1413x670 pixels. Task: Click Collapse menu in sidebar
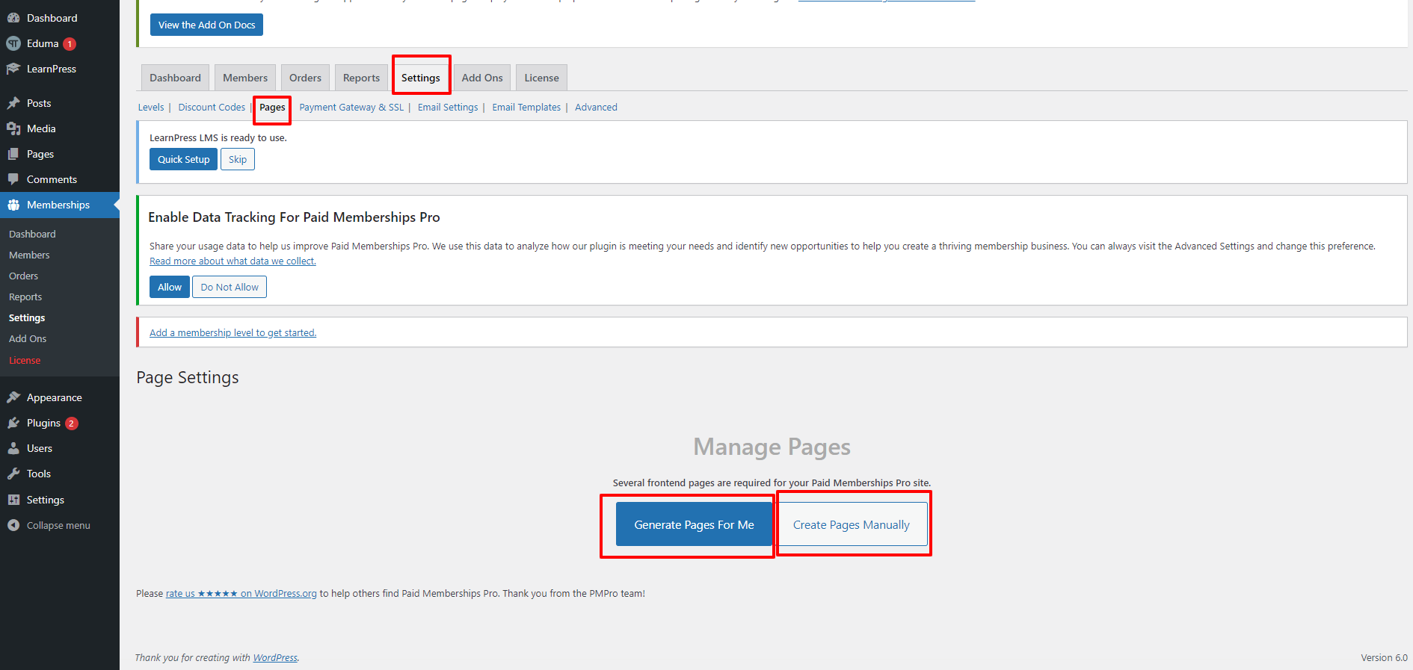coord(60,525)
